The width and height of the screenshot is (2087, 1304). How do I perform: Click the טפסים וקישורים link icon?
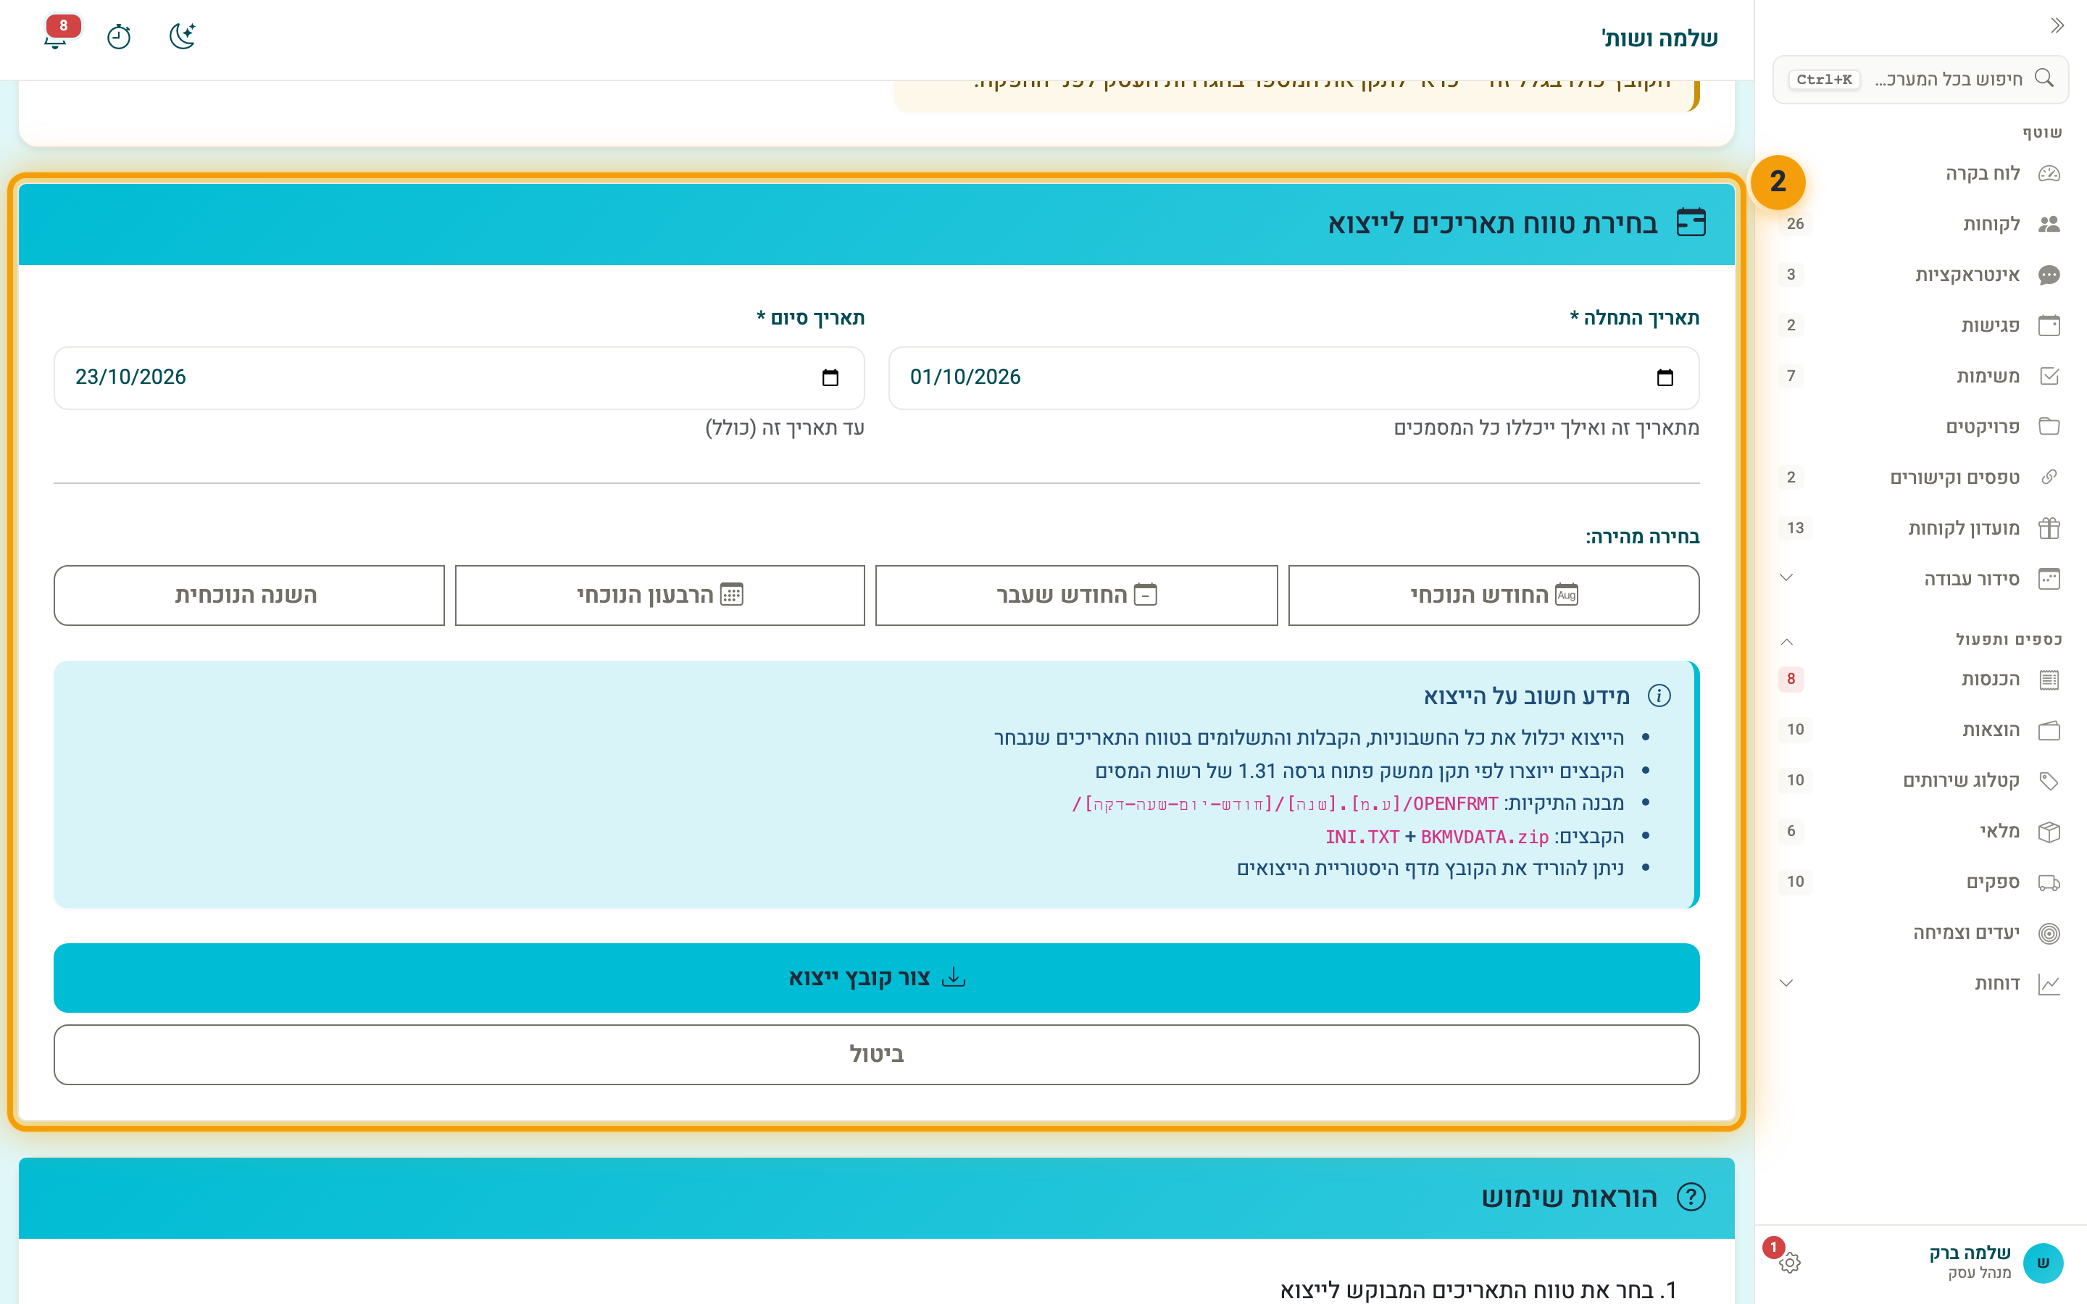click(2049, 477)
